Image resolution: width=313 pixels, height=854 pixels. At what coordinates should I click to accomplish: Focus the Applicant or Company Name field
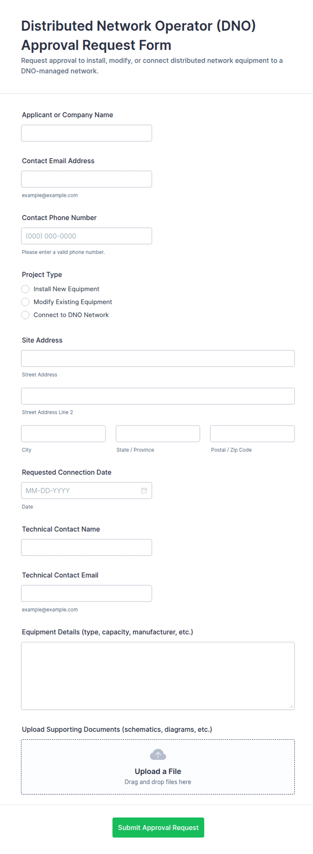pos(86,133)
